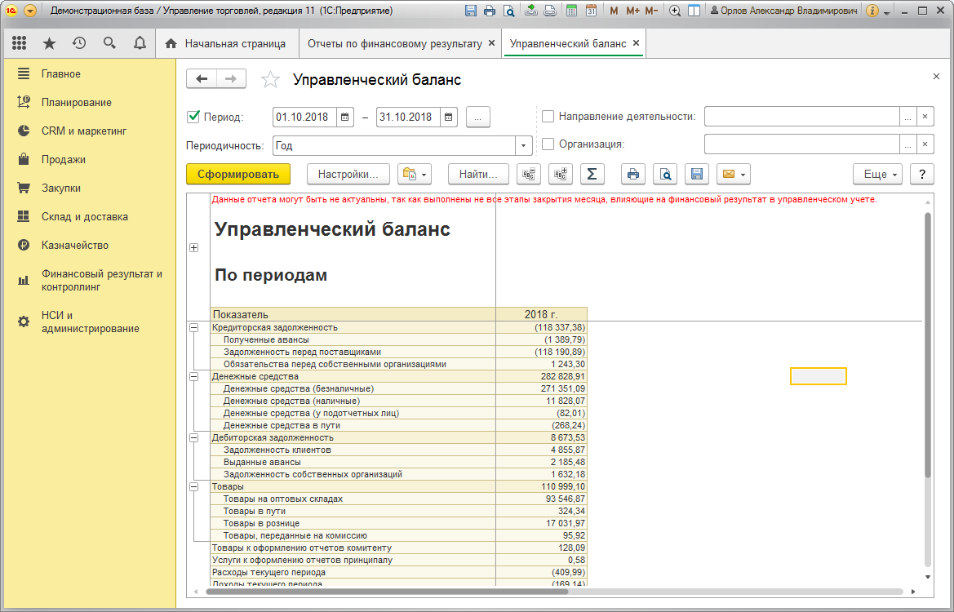The image size is (954, 612).
Task: Click the Найти... button
Action: click(478, 174)
